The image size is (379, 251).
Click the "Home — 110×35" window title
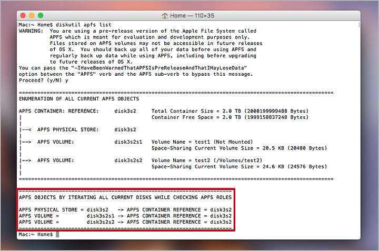click(192, 16)
